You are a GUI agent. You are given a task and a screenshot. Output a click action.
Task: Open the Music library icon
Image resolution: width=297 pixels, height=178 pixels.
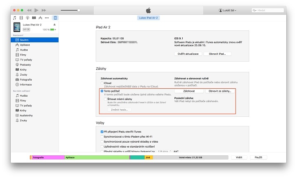14,18
